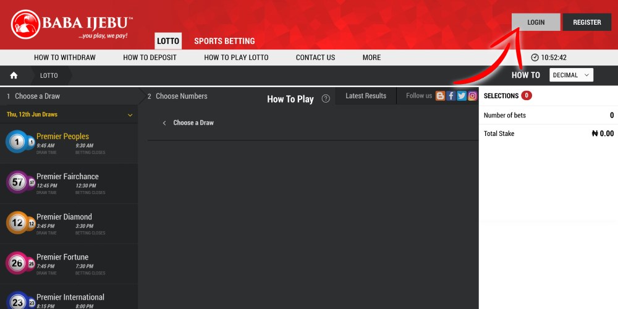Click Premier Fairchance 12:30 PM betting closes

pos(85,185)
